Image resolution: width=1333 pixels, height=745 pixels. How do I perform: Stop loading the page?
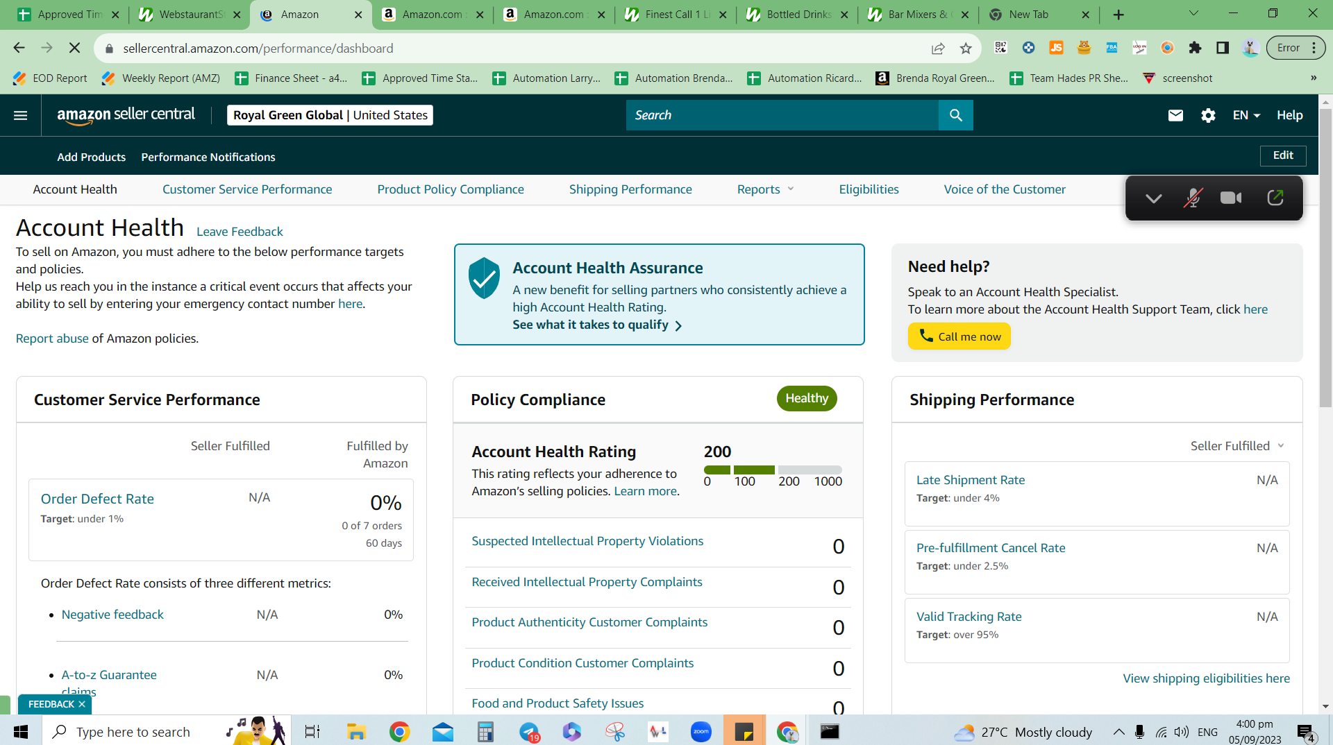click(x=74, y=48)
